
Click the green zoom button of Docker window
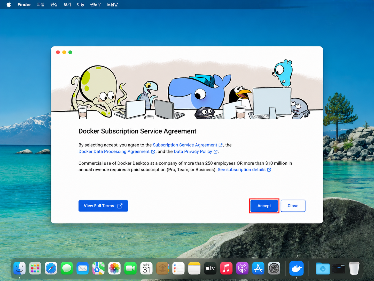[x=70, y=52]
